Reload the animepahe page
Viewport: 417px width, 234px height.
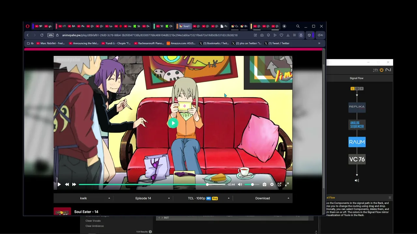point(42,35)
